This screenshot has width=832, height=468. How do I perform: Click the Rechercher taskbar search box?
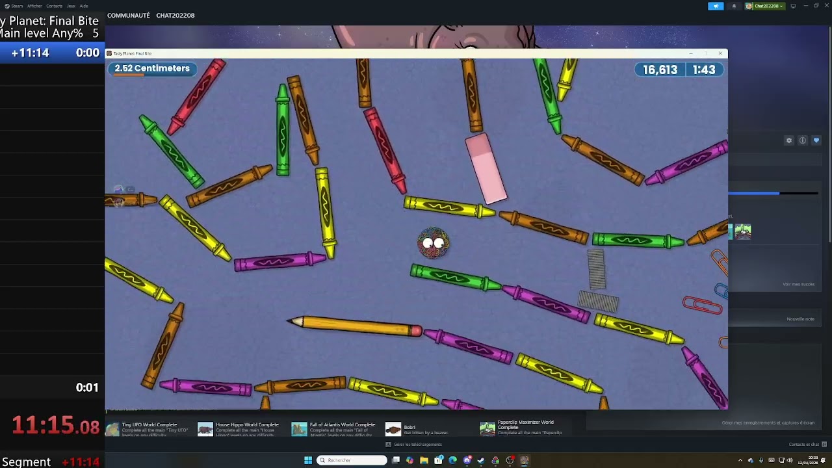click(x=352, y=460)
